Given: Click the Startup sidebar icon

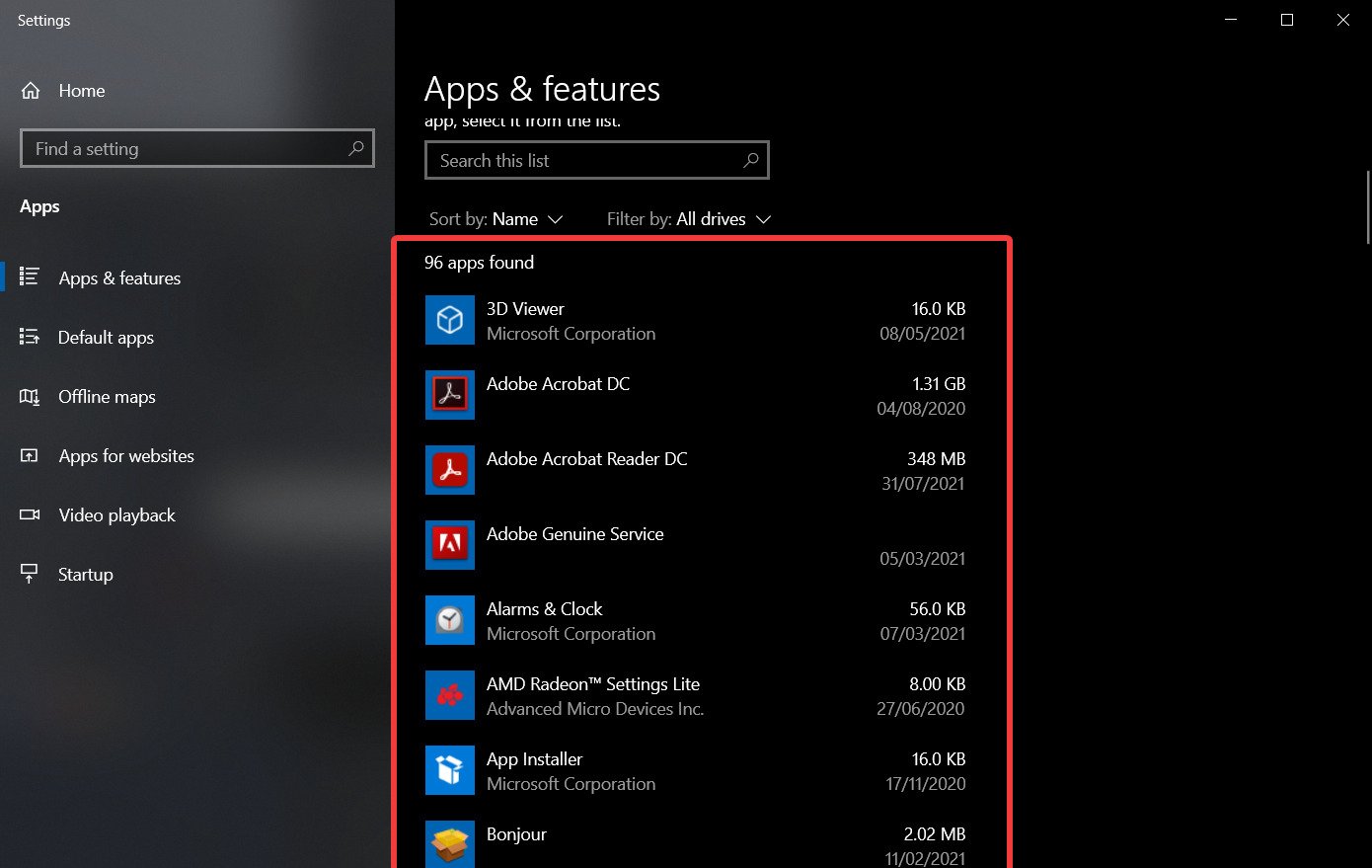Looking at the screenshot, I should [x=30, y=574].
